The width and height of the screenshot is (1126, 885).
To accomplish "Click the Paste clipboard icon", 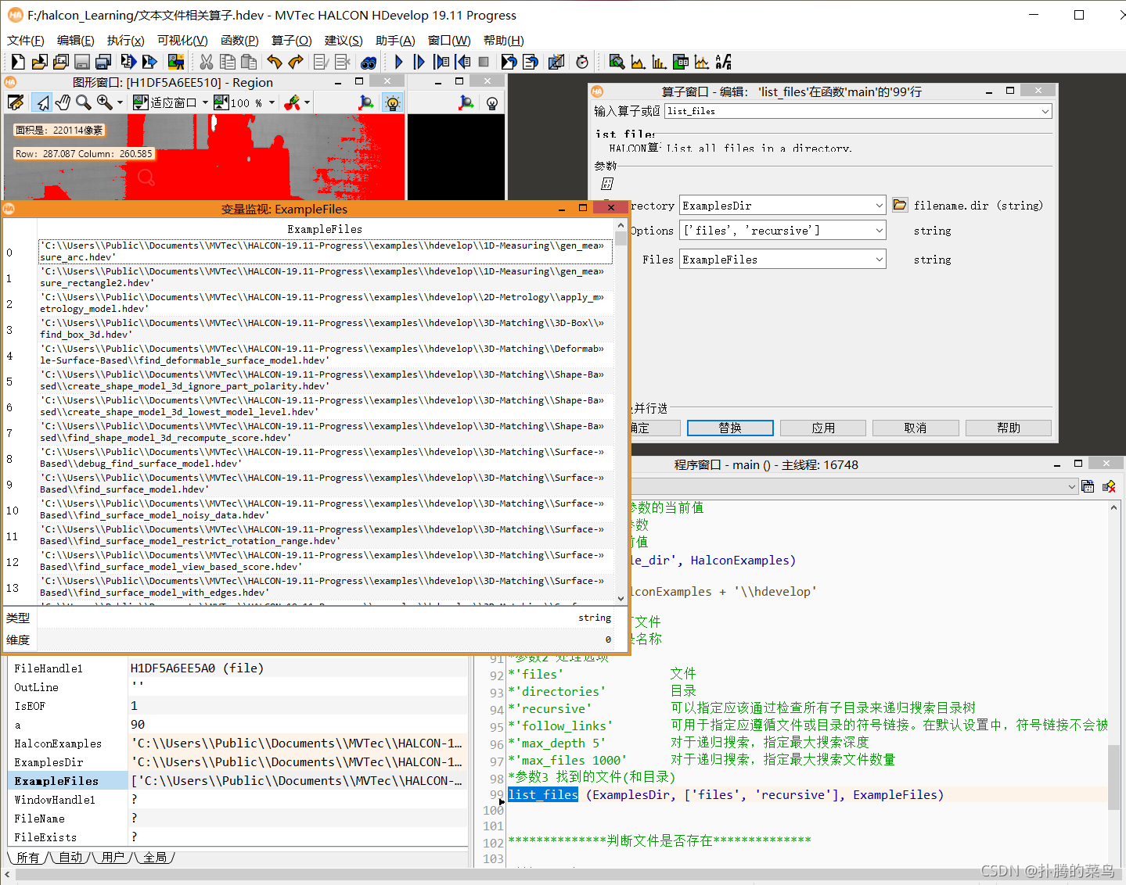I will coord(249,62).
